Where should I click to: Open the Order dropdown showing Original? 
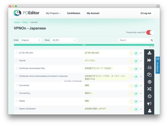[30, 40]
